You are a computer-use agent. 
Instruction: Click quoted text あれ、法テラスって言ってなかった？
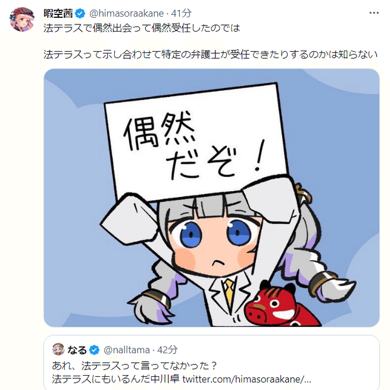tap(135, 366)
